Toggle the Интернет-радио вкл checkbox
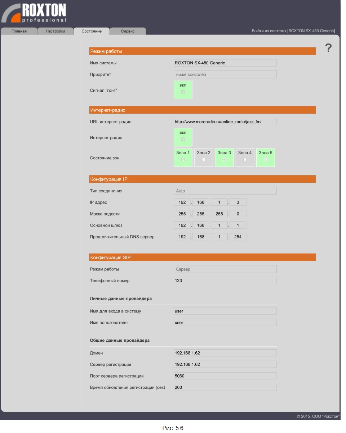The height and width of the screenshot is (433, 346). coord(183,139)
